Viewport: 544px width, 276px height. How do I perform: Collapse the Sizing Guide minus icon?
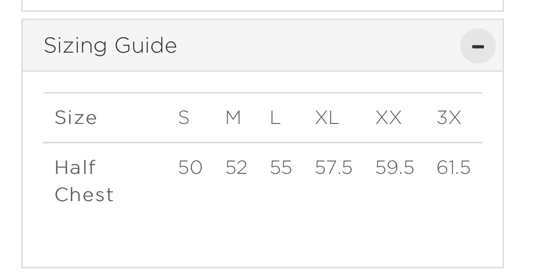coord(478,46)
